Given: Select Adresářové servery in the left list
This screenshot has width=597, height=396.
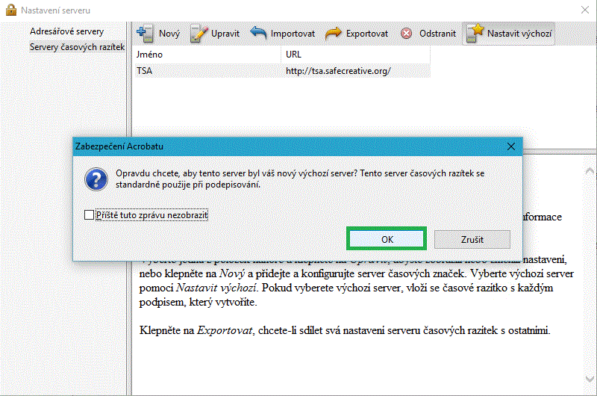Looking at the screenshot, I should (66, 31).
